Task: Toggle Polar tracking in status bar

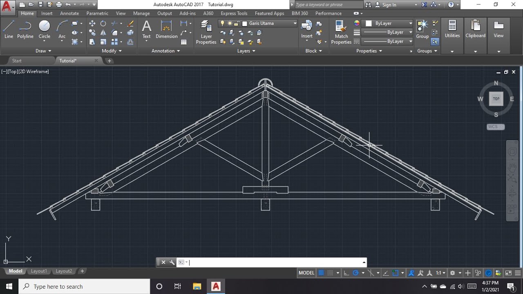Action: coord(355,273)
